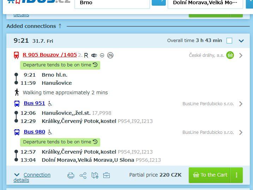Click the R fast-train symbol on the R 905 row
The width and height of the screenshot is (253, 190).
point(86,55)
